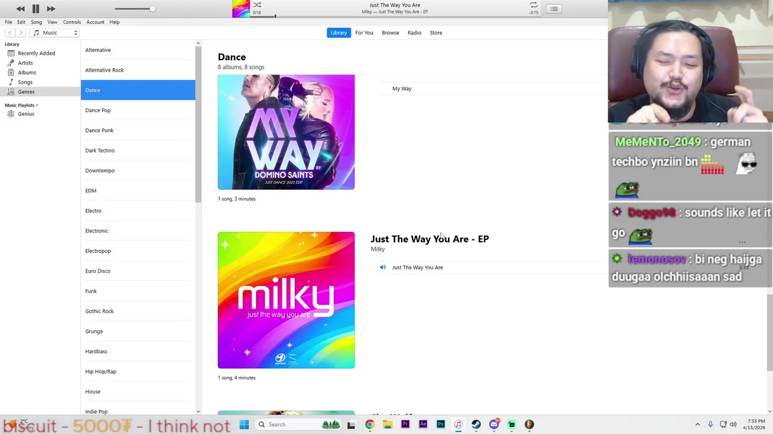Toggle repeat mode icon
Image resolution: width=773 pixels, height=434 pixels.
click(x=533, y=5)
